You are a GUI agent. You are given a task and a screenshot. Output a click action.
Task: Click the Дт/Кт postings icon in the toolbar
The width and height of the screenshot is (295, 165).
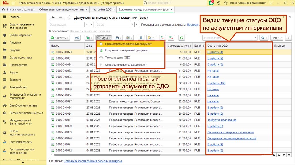pyautogui.click(x=171, y=38)
